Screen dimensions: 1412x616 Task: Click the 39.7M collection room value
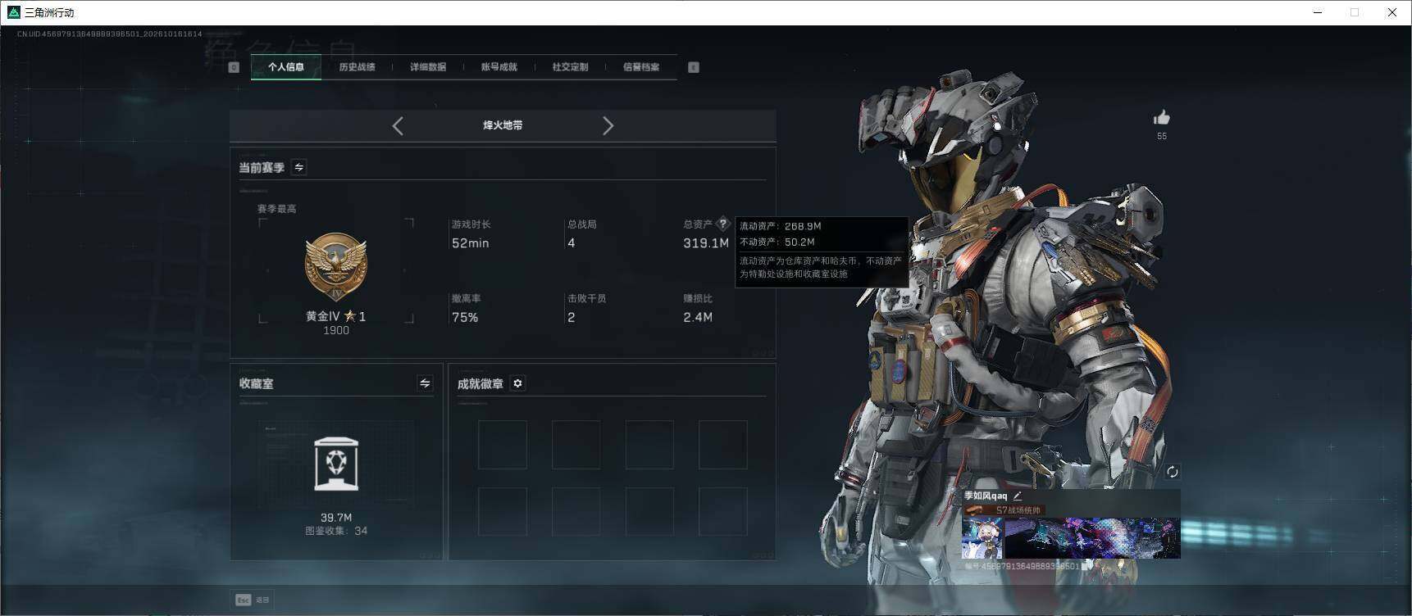[x=336, y=518]
